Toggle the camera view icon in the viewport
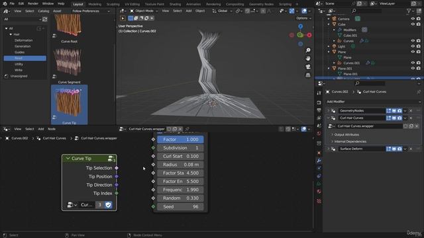Screen dimensions: 424x238 (308, 67)
